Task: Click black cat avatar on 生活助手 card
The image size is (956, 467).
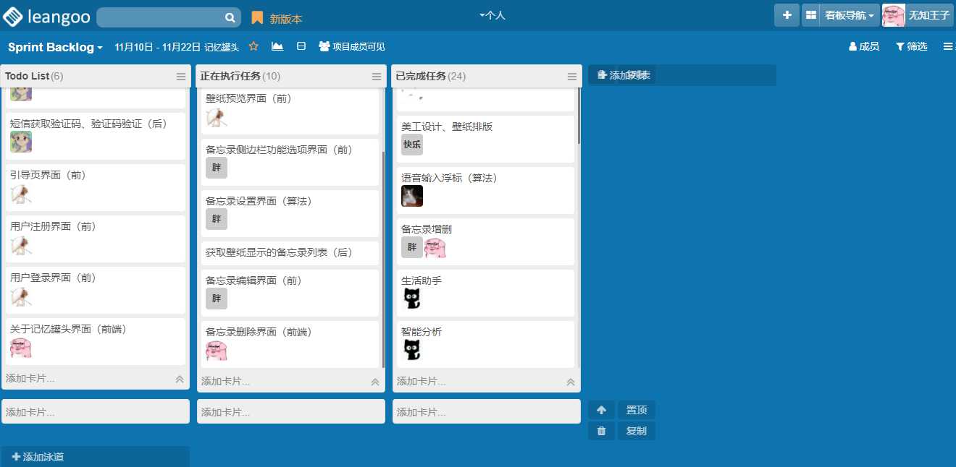Action: coord(412,299)
